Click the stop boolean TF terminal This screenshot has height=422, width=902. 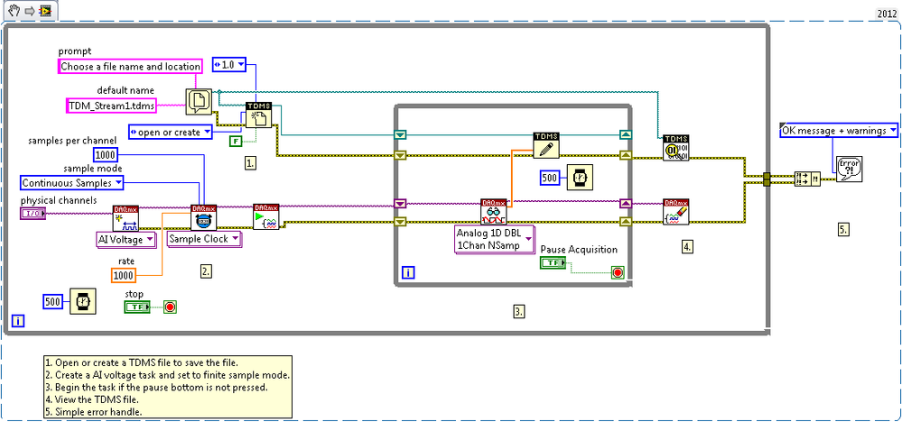(137, 307)
